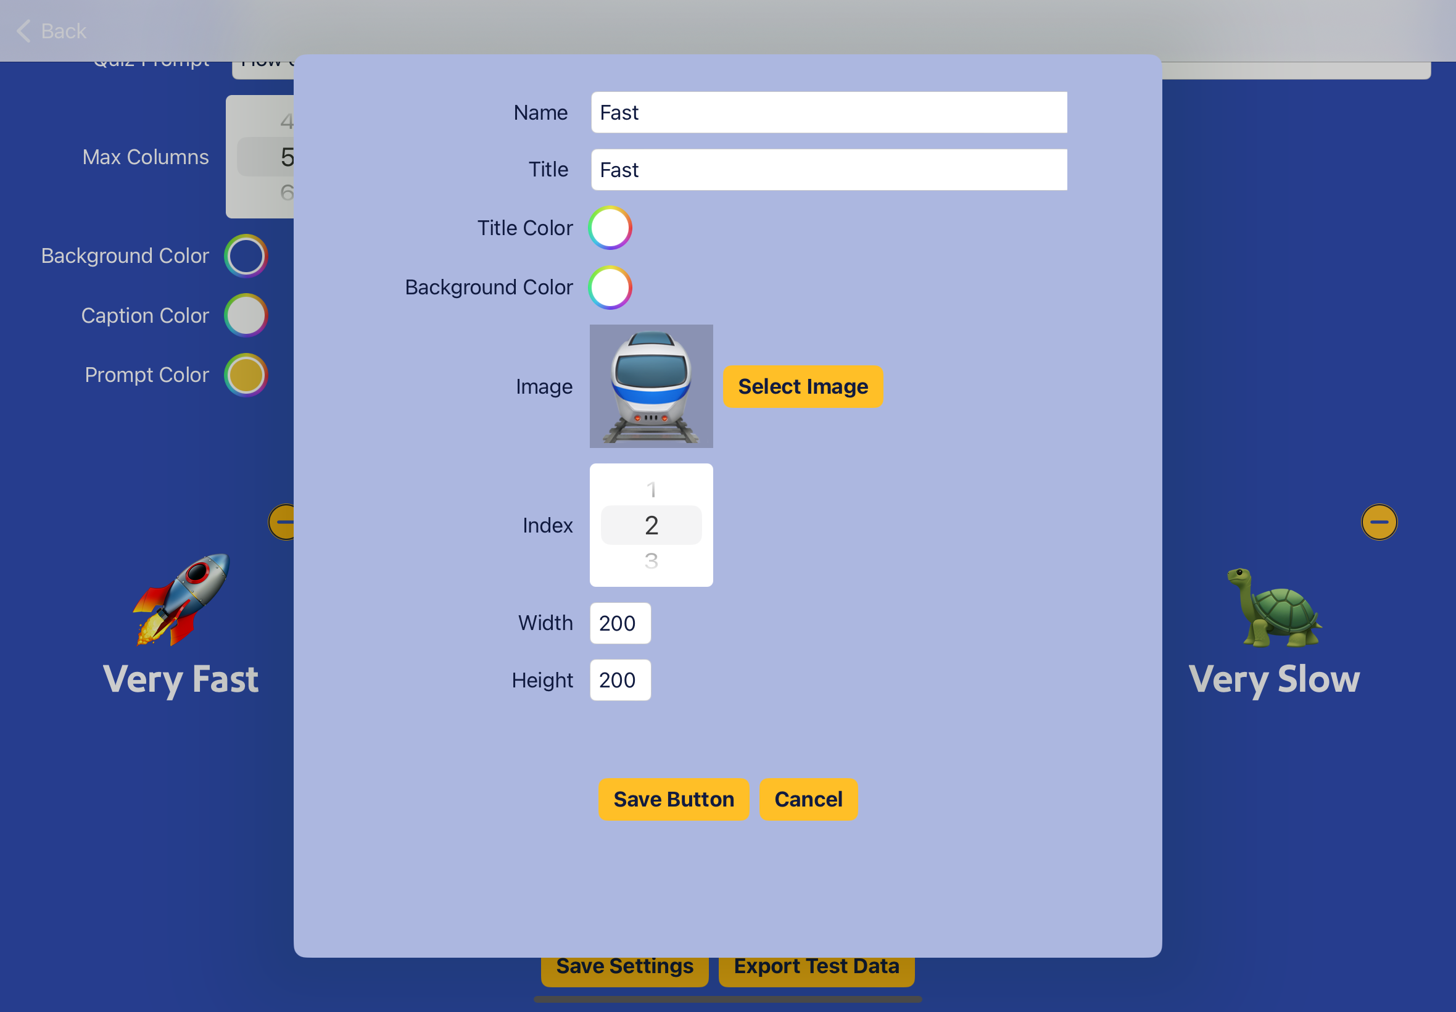Click the Save Button to confirm changes
This screenshot has height=1012, width=1456.
pyautogui.click(x=674, y=798)
